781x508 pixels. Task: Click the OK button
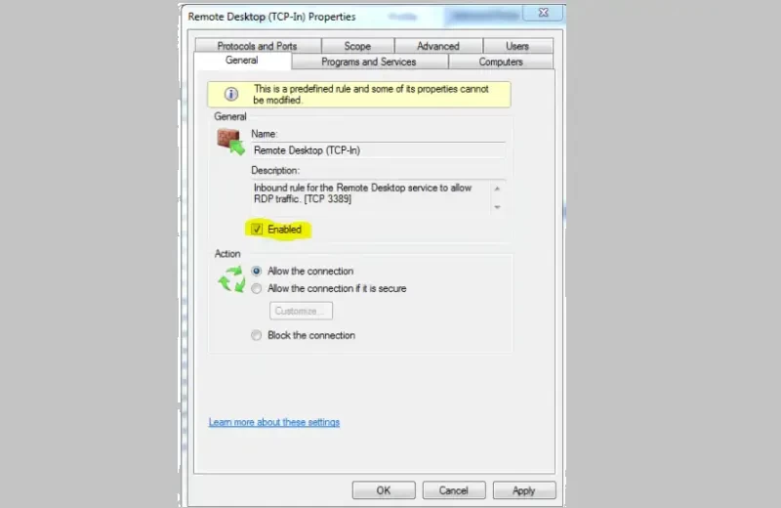click(x=384, y=490)
